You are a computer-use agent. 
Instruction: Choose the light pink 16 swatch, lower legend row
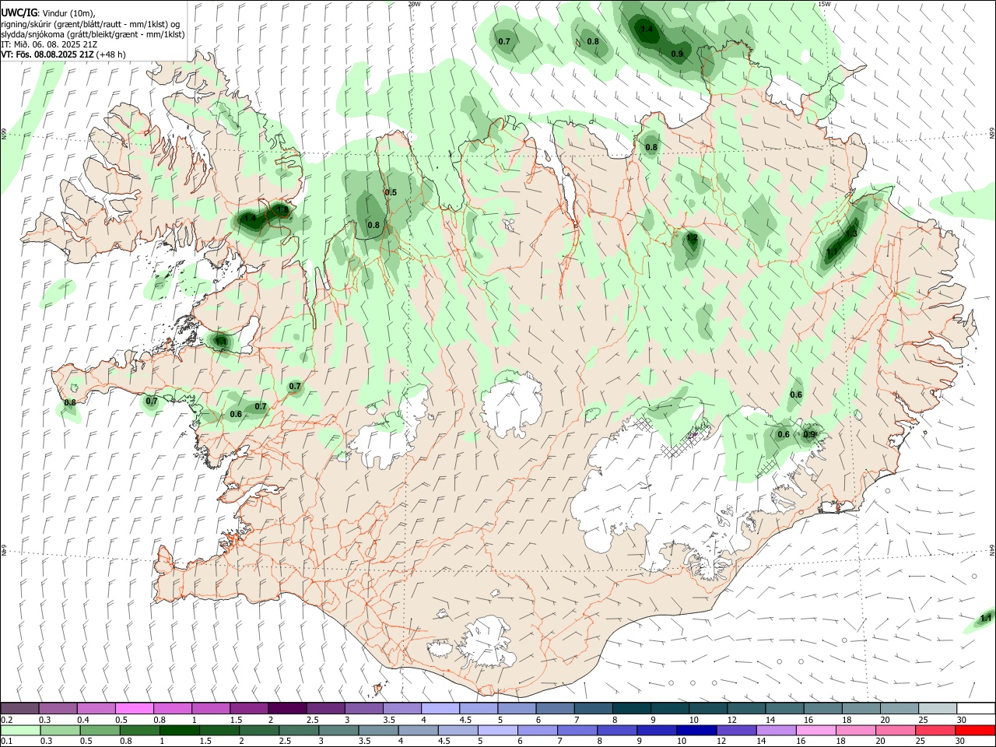(x=815, y=730)
